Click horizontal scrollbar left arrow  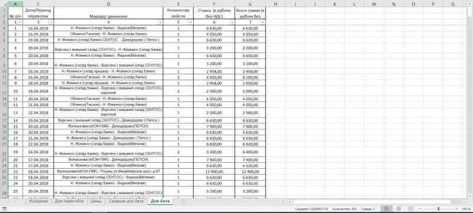[289, 202]
